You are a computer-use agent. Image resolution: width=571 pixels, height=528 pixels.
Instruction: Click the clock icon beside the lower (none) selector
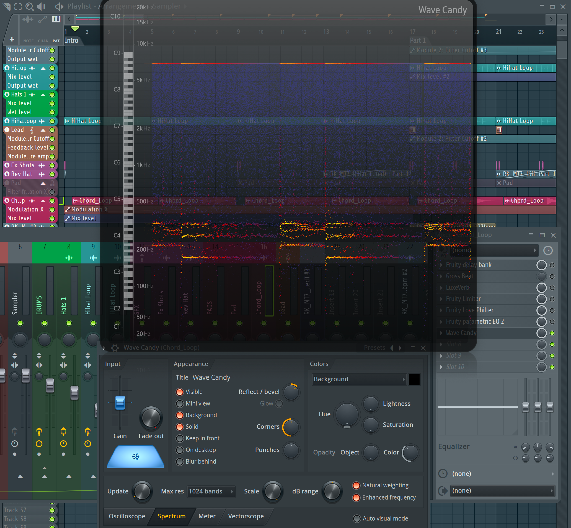443,474
